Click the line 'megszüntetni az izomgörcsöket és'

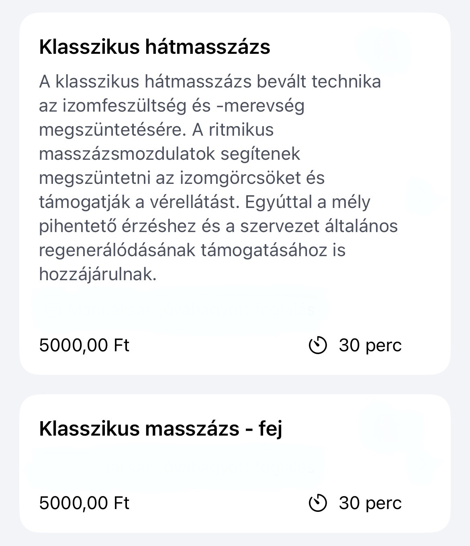[182, 178]
